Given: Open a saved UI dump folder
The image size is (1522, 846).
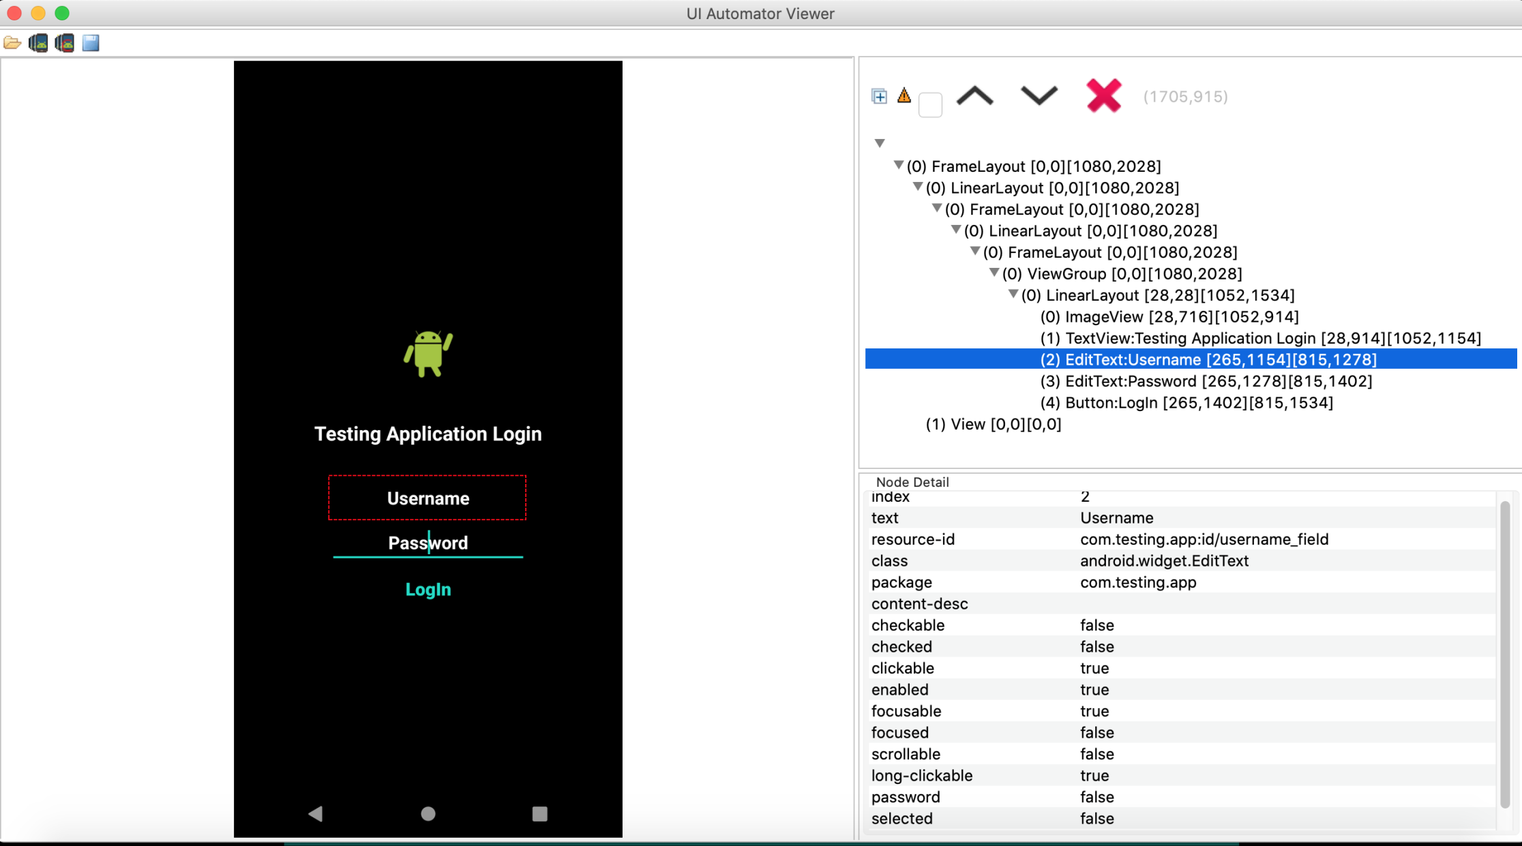Looking at the screenshot, I should point(12,44).
